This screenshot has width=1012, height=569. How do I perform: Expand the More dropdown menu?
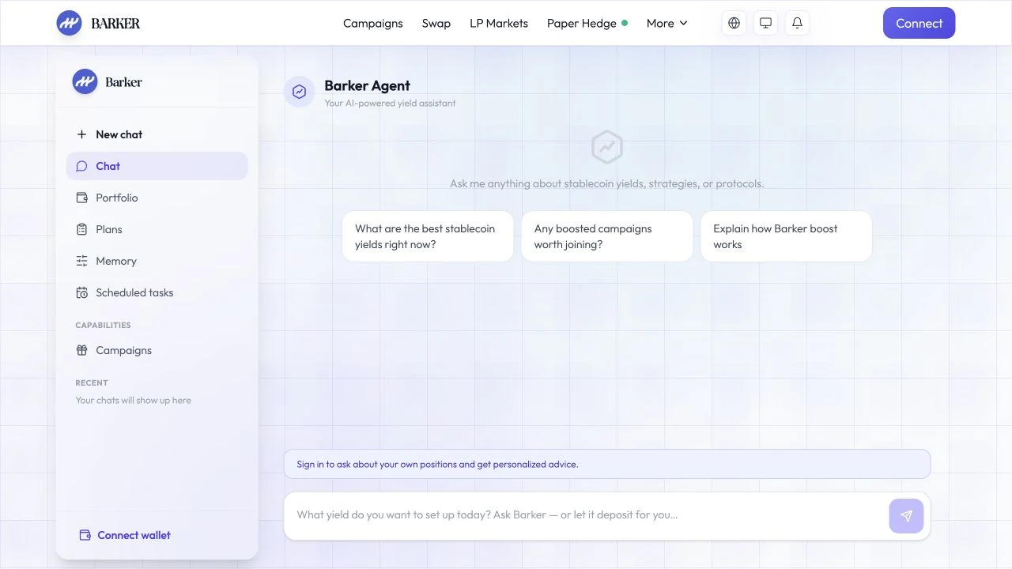click(x=667, y=24)
